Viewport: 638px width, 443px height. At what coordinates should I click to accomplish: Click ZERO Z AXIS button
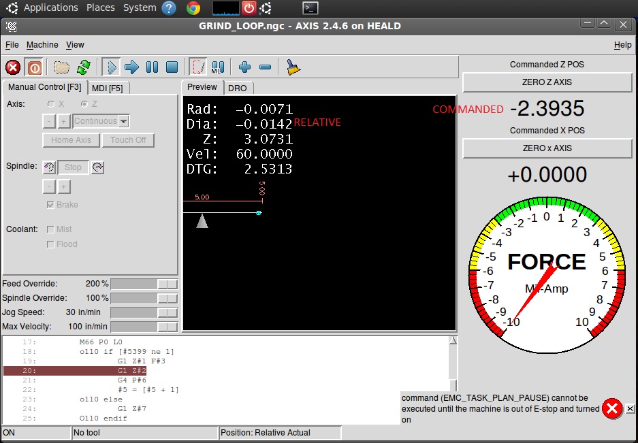pos(547,82)
